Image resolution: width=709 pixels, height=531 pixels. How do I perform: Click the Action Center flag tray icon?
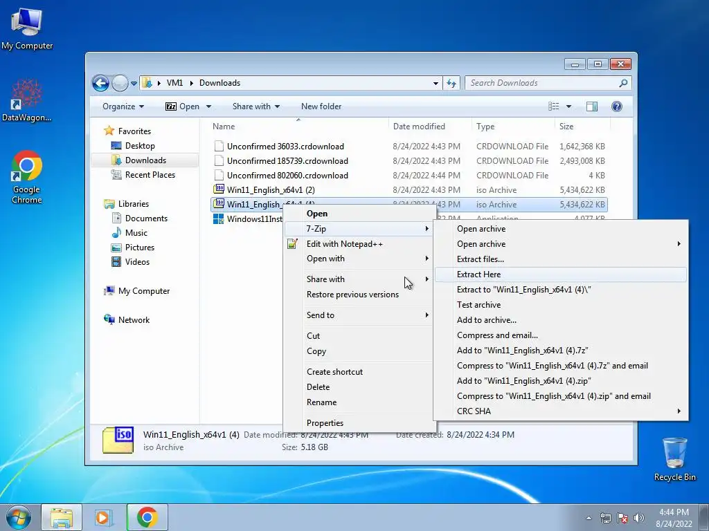pos(622,518)
